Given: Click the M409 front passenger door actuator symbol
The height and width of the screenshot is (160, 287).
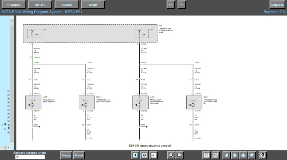Looking at the screenshot, I should point(141,103).
